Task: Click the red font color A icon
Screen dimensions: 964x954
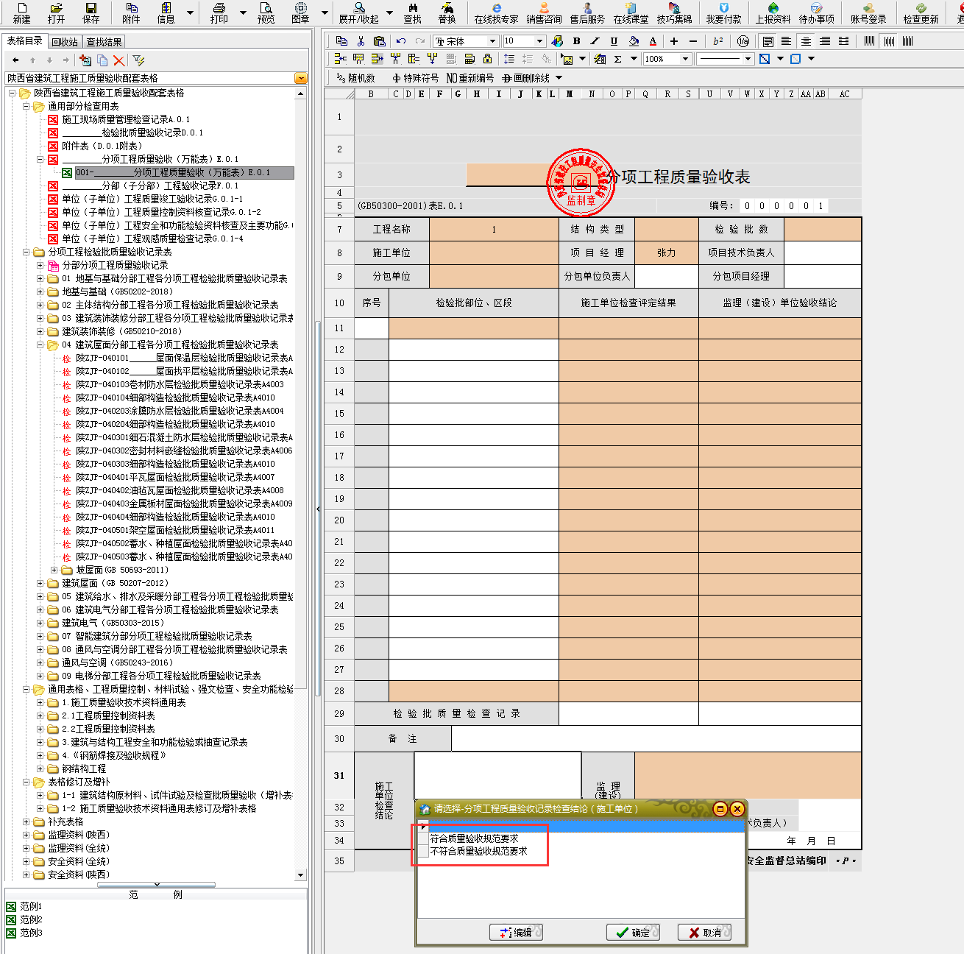Action: pos(653,41)
